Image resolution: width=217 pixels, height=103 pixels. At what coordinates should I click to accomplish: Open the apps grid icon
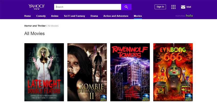(x=173, y=7)
